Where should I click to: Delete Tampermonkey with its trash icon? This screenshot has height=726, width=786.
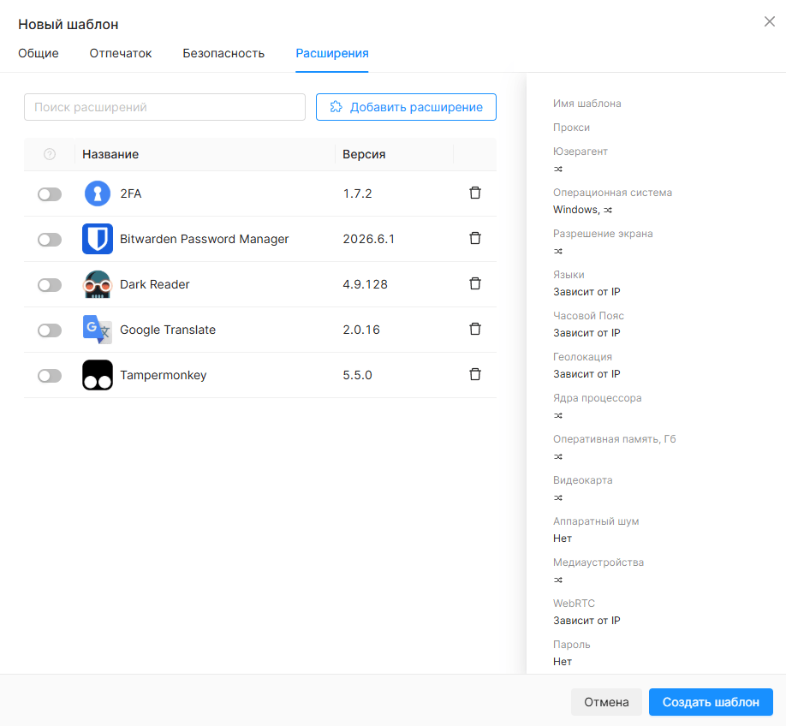(474, 374)
